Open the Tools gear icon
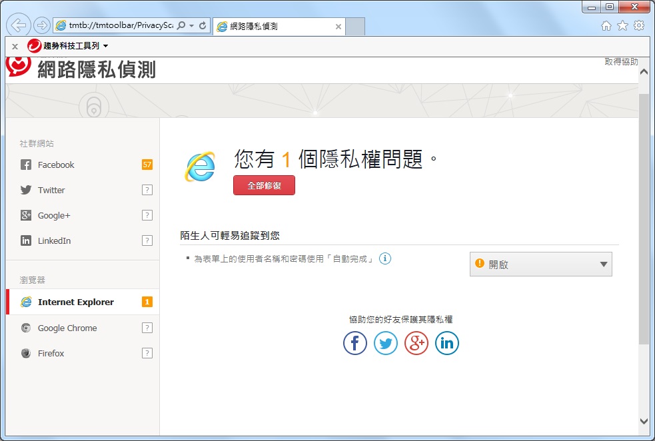This screenshot has width=655, height=441. [639, 26]
